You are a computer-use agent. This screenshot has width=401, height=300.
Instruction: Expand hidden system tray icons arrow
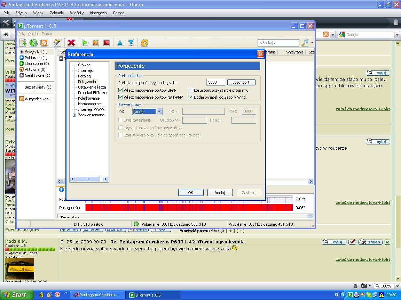[344, 295]
